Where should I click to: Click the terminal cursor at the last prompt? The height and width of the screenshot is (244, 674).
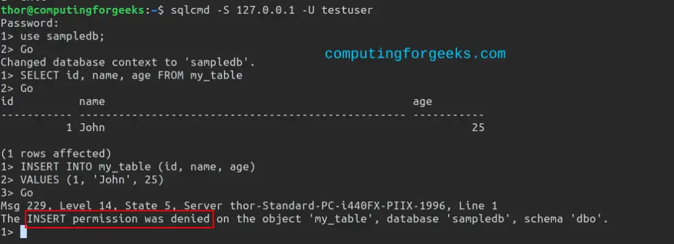click(23, 232)
